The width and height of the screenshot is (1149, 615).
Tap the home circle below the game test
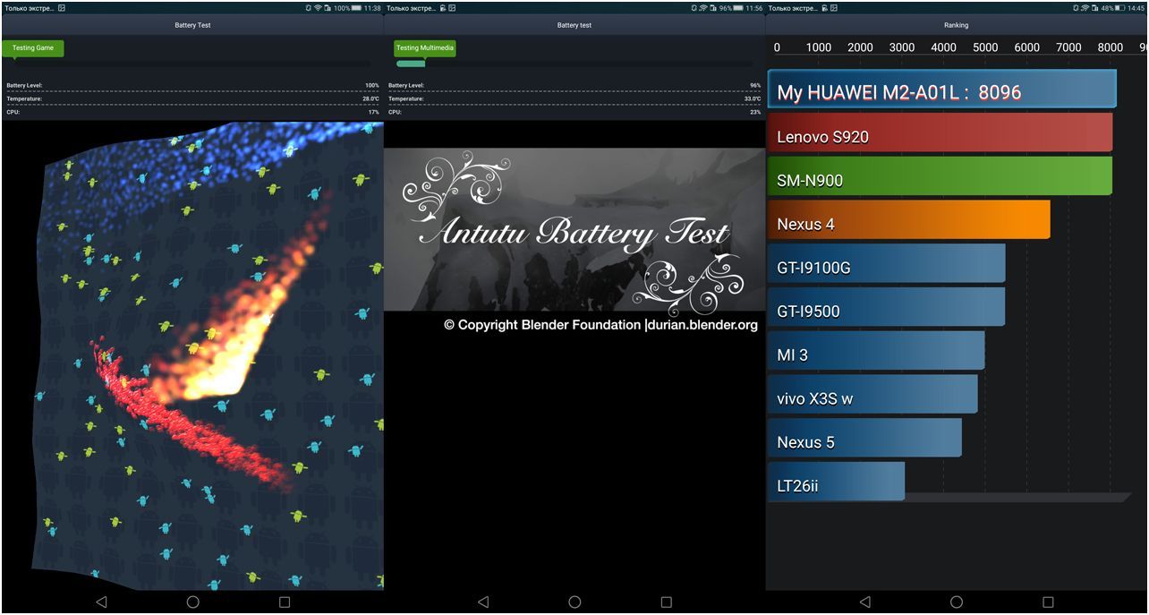(x=192, y=602)
